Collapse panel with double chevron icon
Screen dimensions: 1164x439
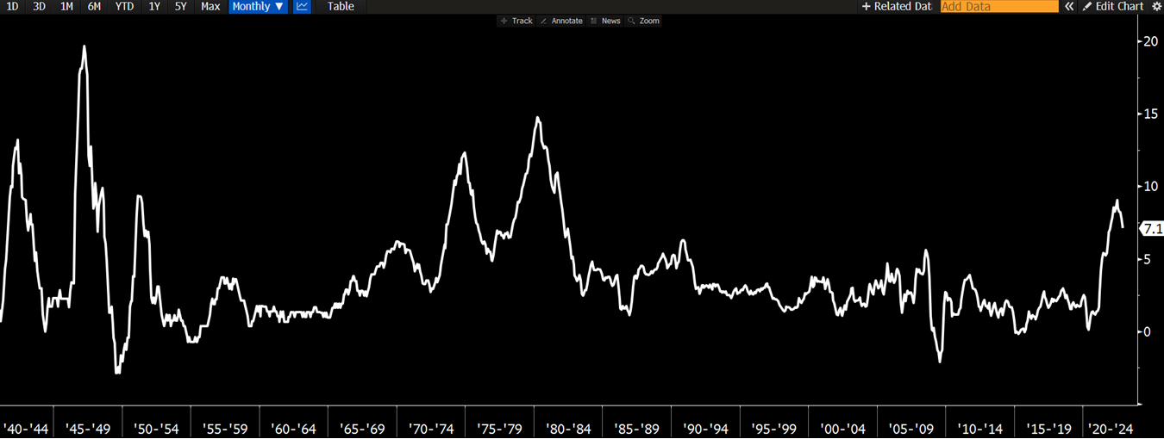pos(1069,6)
